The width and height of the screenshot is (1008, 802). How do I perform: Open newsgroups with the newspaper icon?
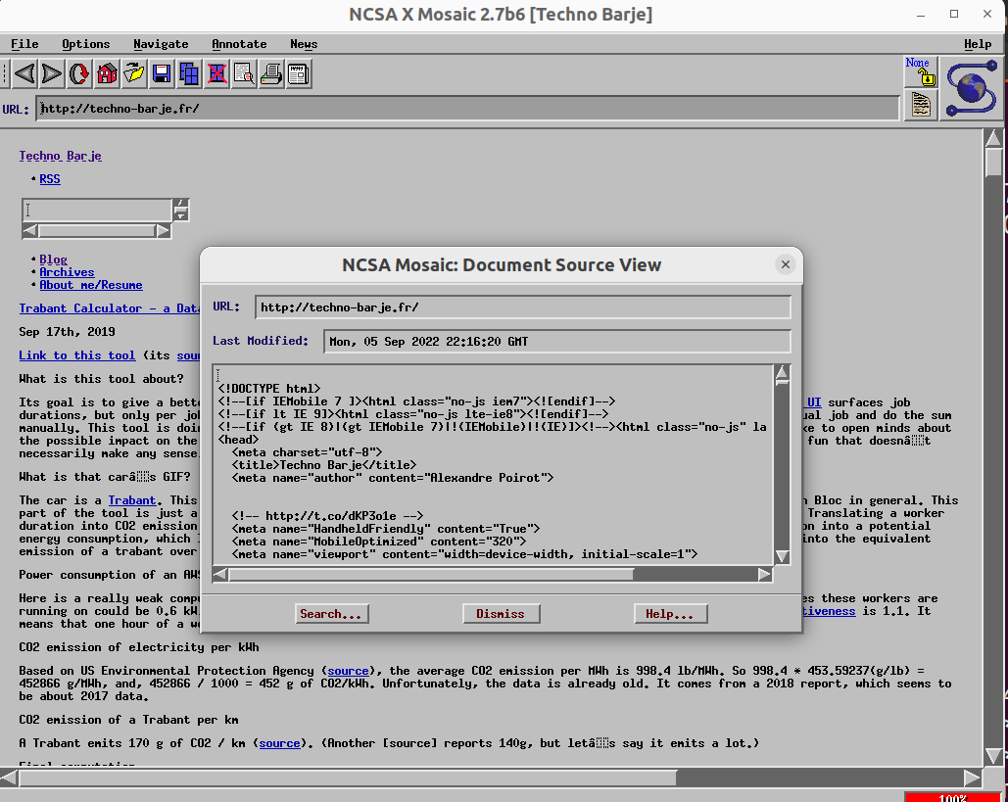click(299, 73)
